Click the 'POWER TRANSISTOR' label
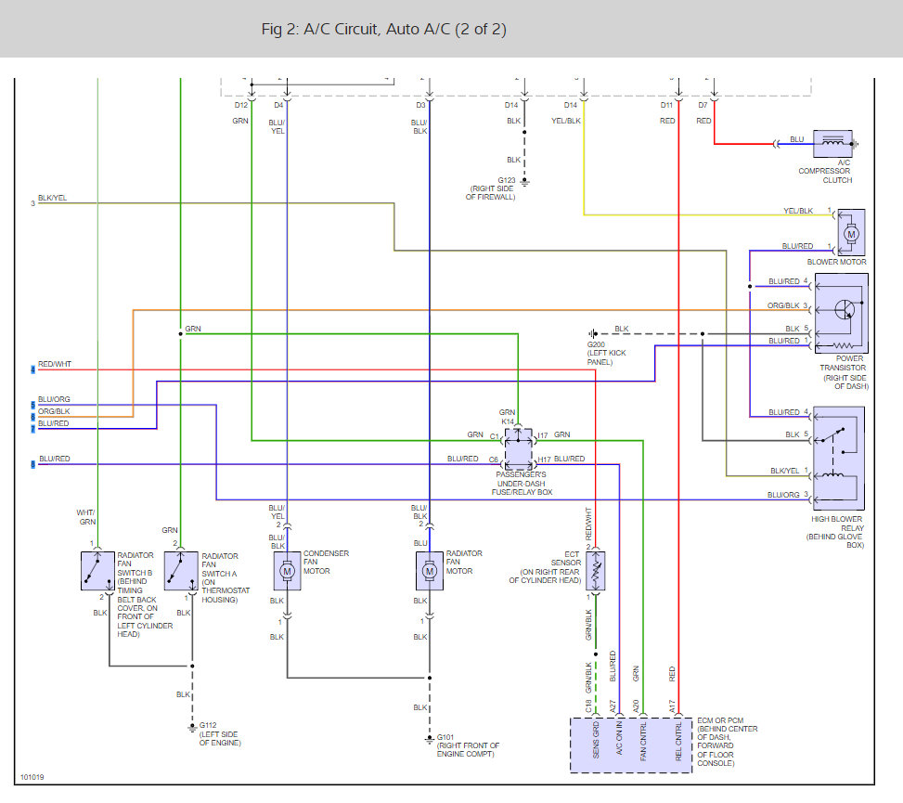903x803 pixels. point(843,363)
